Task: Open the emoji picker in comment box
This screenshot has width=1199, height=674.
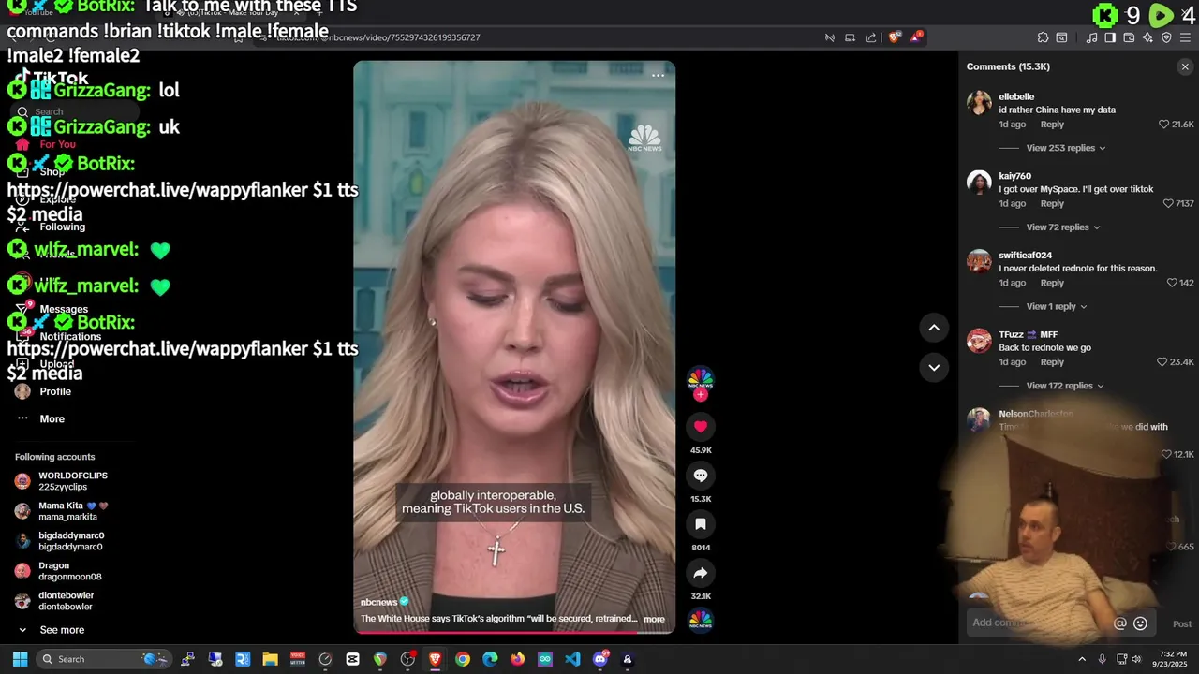Action: coord(1140,623)
